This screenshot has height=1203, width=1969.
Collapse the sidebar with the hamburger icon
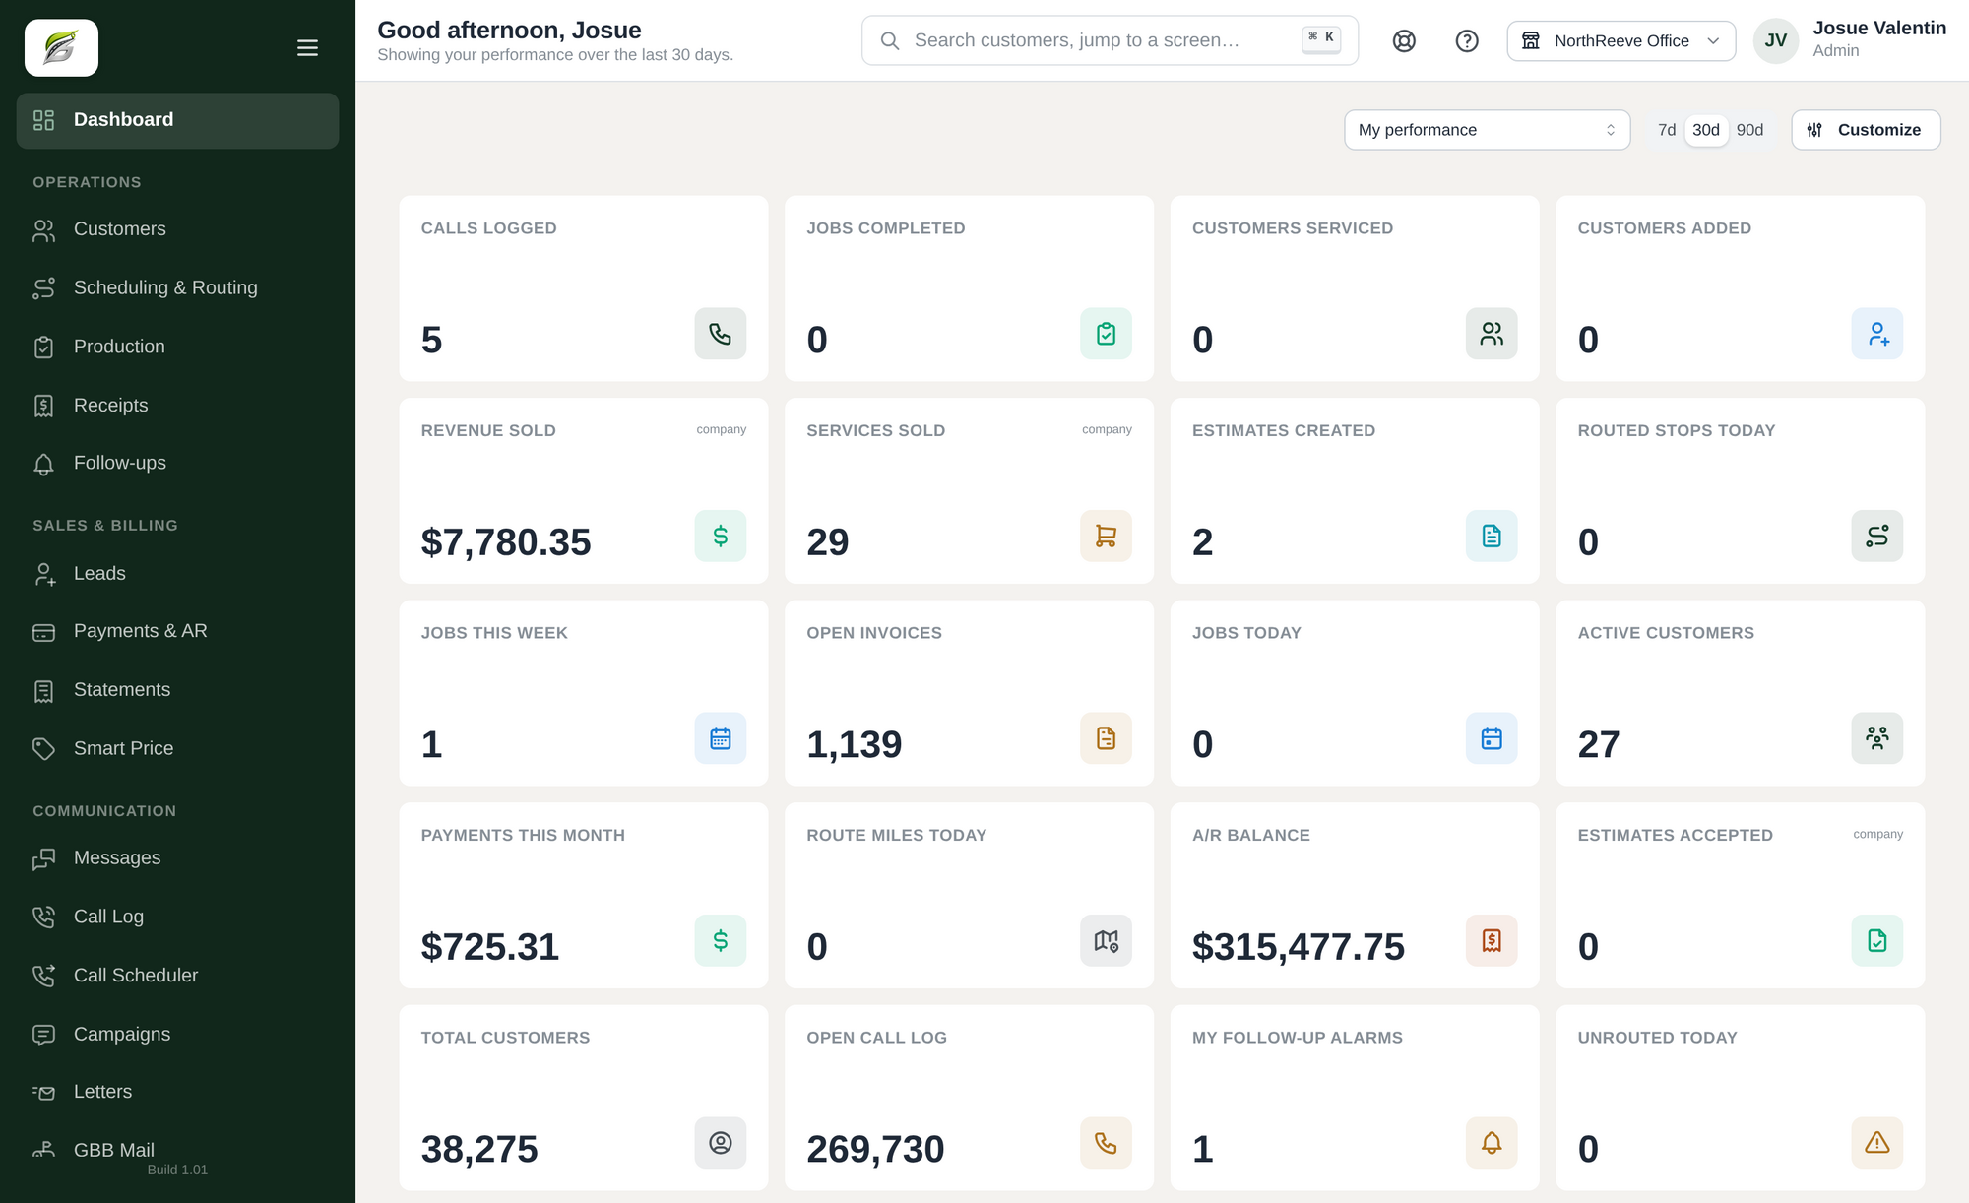coord(307,47)
